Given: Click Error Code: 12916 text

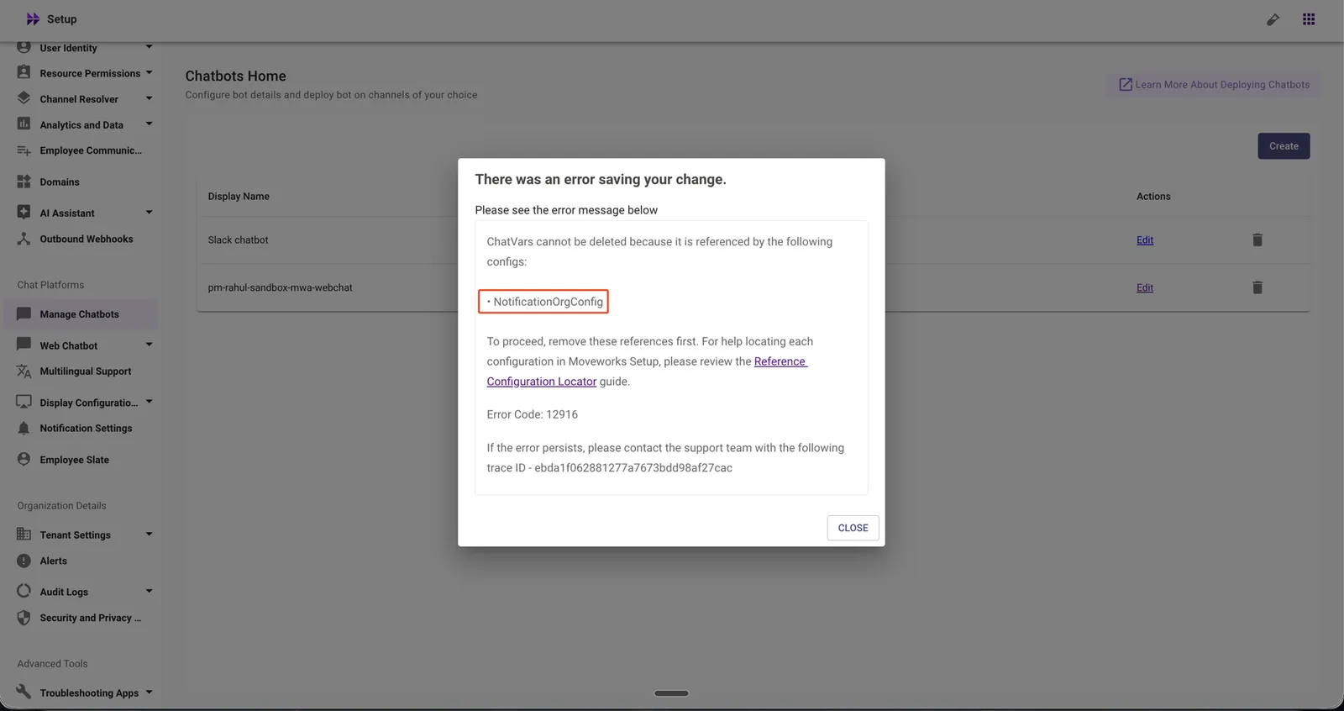Looking at the screenshot, I should pos(533,414).
